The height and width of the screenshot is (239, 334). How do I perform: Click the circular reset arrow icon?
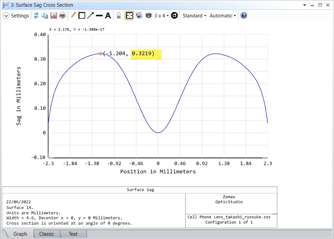tap(174, 16)
